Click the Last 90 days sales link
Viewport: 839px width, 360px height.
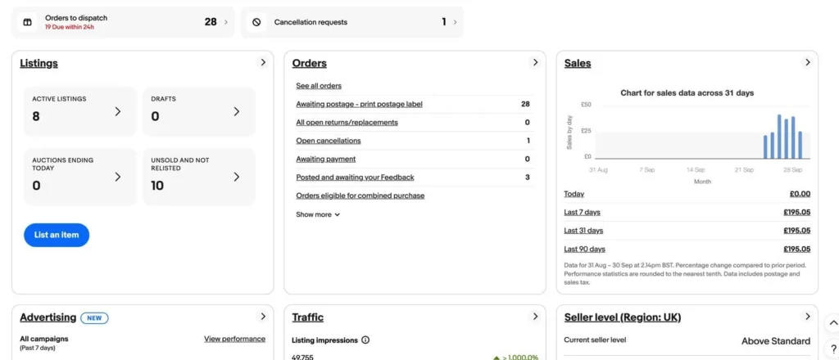coord(584,249)
